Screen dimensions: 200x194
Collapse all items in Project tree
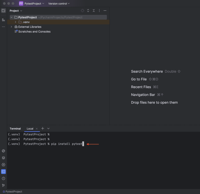point(94,11)
